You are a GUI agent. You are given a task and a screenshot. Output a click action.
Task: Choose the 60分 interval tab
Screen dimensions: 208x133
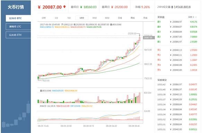pyautogui.click(x=107, y=18)
